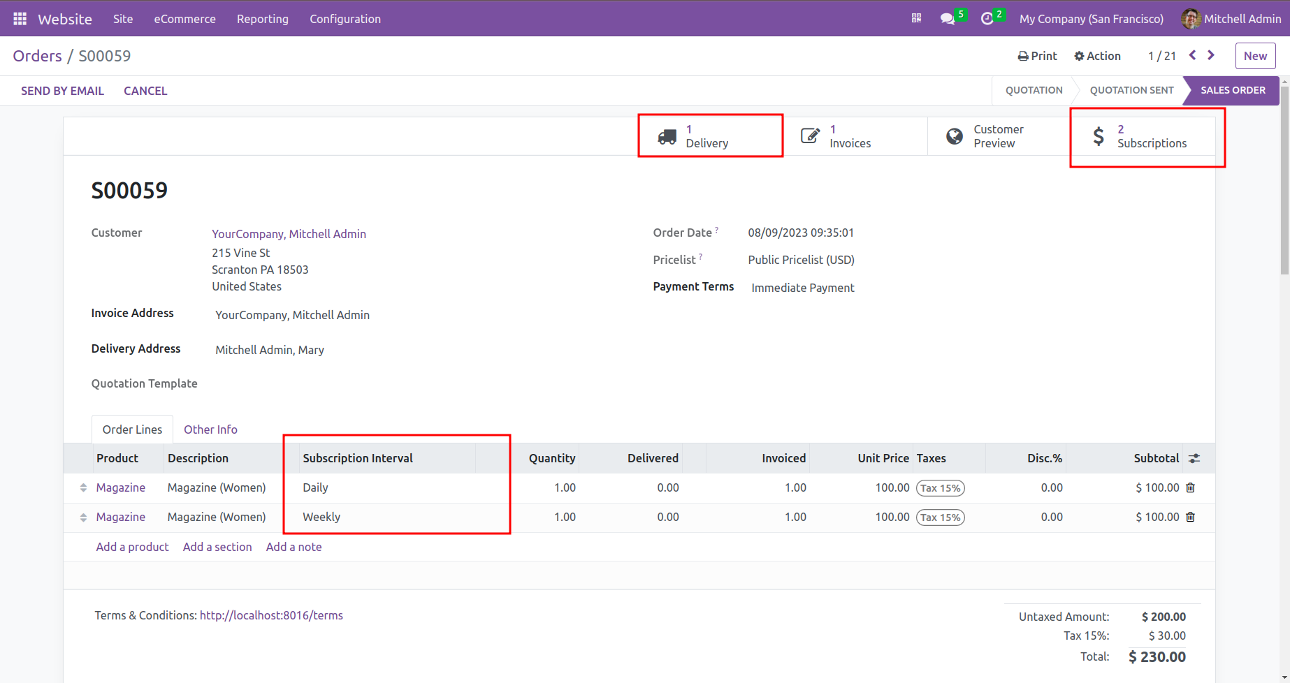Screen dimensions: 1290x683
Task: Open the eCommerce menu
Action: pyautogui.click(x=184, y=19)
